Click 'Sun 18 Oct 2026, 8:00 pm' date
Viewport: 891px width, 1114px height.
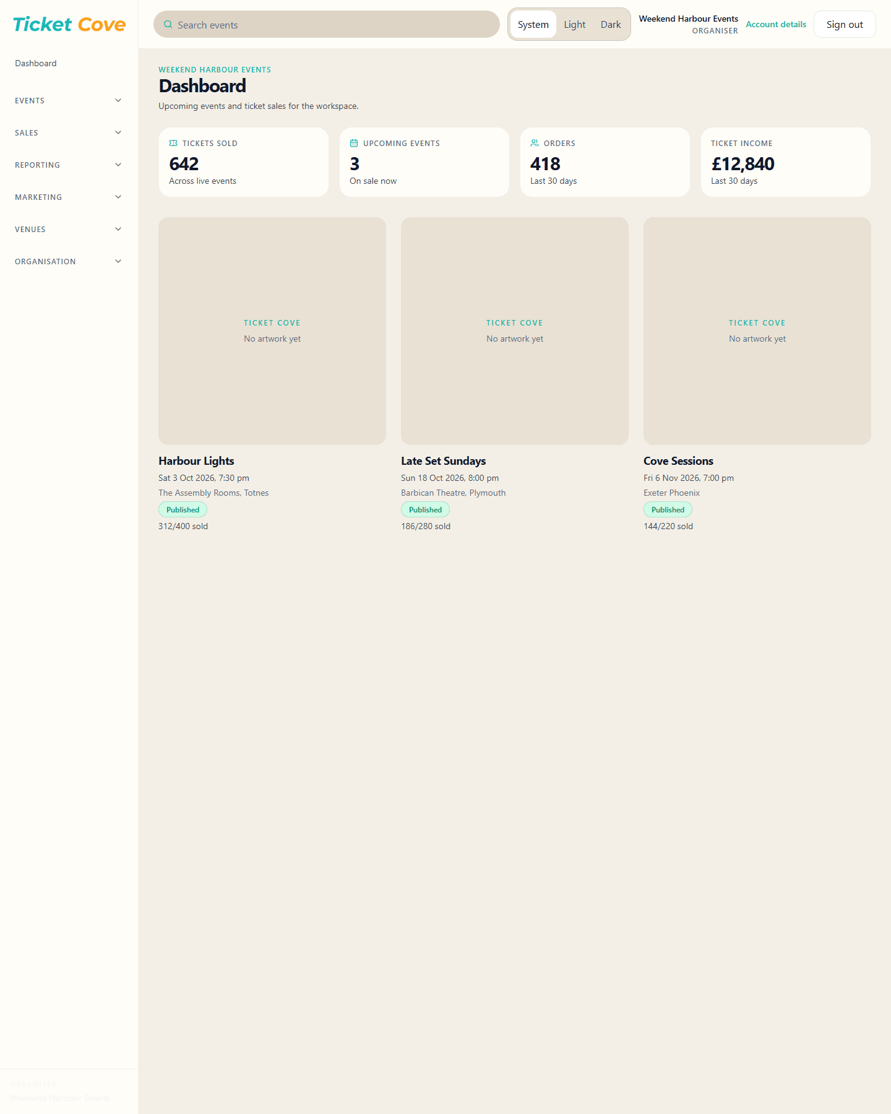click(x=450, y=478)
